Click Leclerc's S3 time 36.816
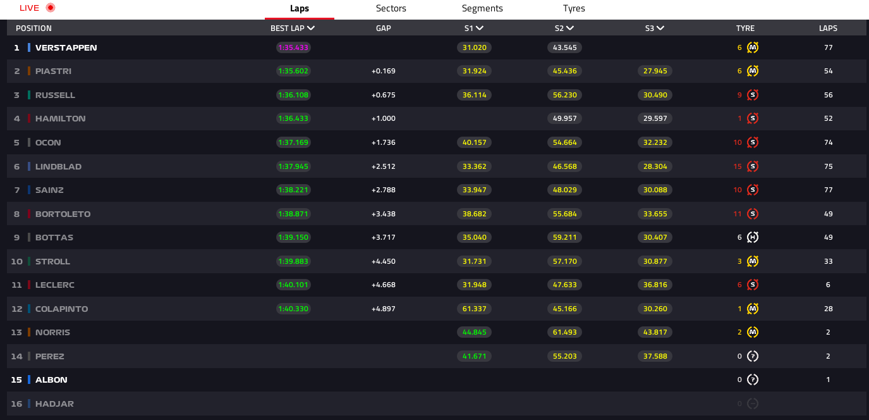Viewport: 869px width, 420px height. coord(655,285)
